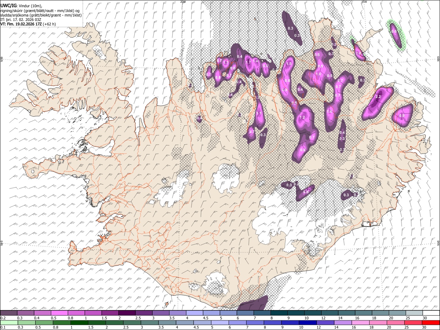Click the swatch between 2.5 and 3 on the lower scale
The width and height of the screenshot is (440, 330).
pyautogui.click(x=132, y=322)
